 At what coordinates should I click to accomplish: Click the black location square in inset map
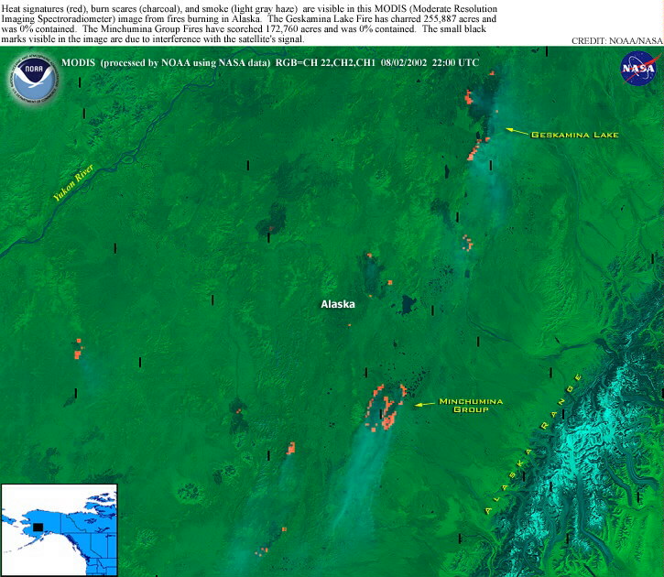38,527
